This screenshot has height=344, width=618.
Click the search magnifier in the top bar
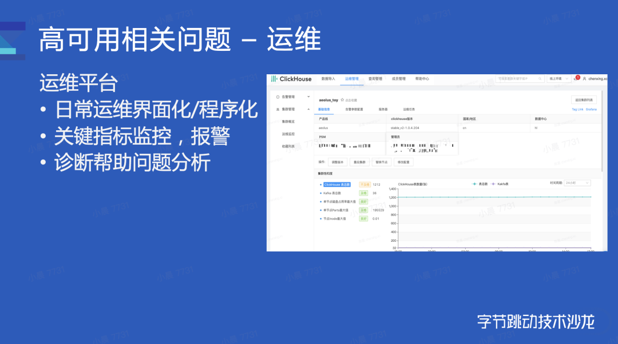[x=540, y=79]
